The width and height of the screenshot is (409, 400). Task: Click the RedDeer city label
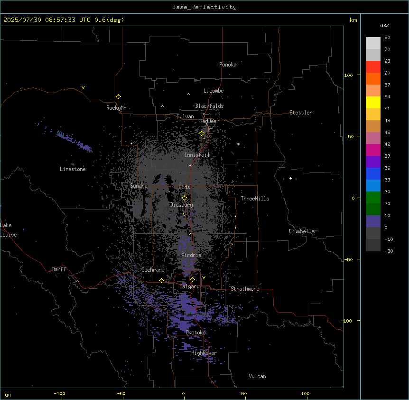(x=209, y=121)
